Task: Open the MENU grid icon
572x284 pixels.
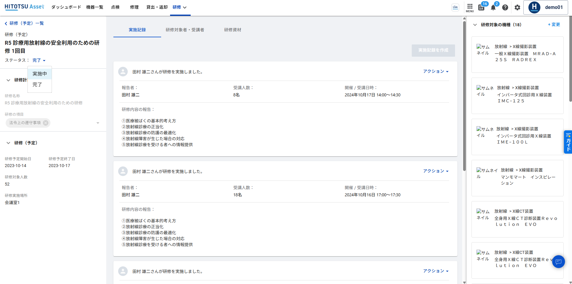Action: 470,8
